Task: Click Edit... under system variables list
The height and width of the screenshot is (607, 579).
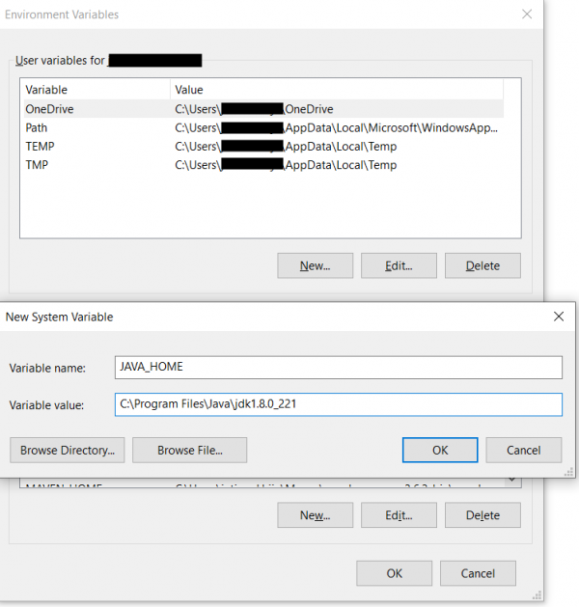Action: pos(399,515)
